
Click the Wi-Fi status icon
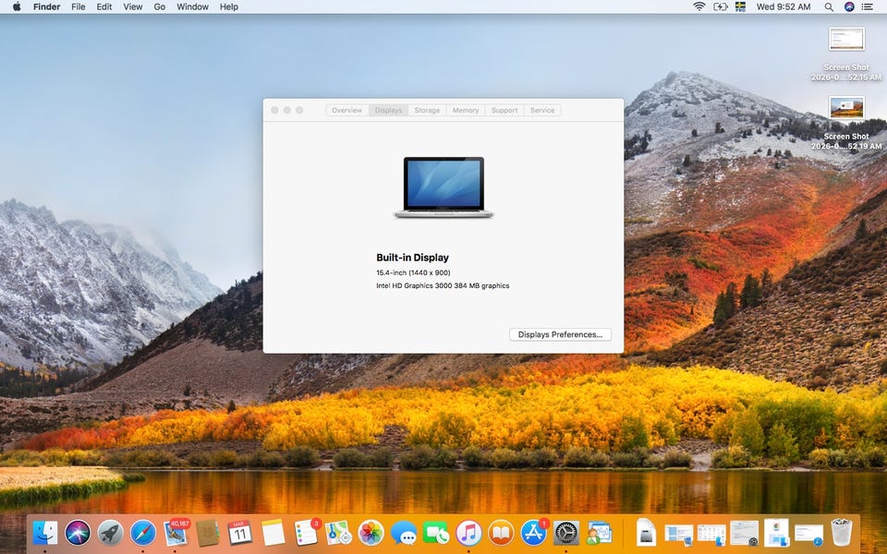(699, 6)
